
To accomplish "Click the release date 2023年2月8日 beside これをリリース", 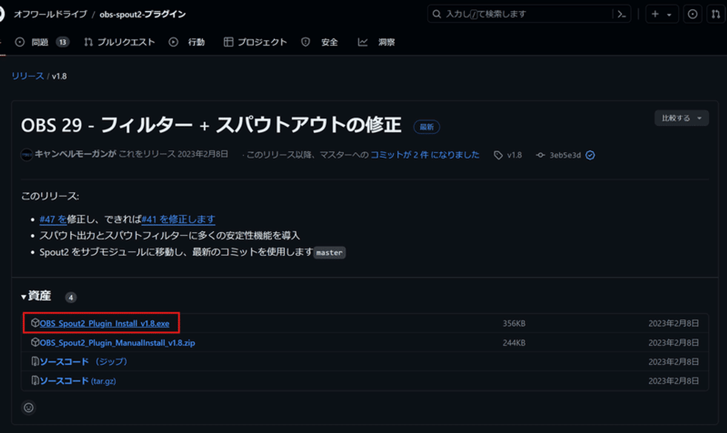I will coord(204,155).
